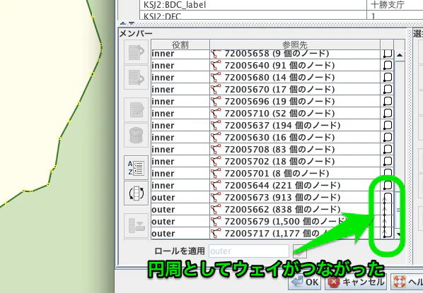Screen dimensions: 423x293
Task: Click the 参照先 column header
Action: pos(295,44)
